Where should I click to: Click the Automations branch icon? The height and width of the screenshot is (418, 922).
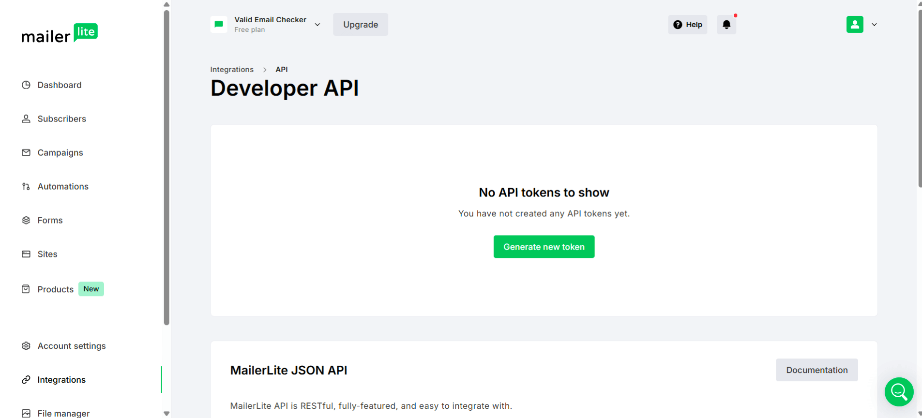point(26,187)
